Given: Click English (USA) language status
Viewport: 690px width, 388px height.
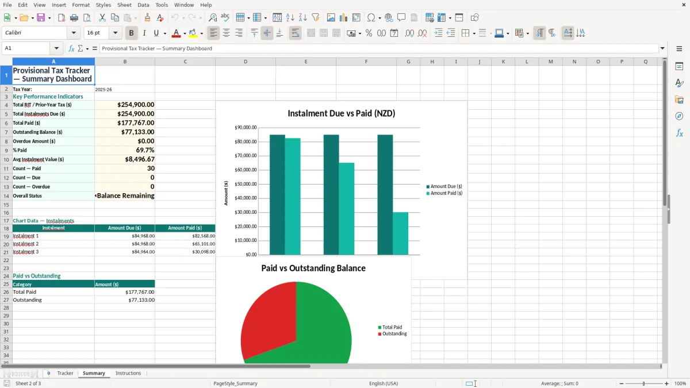Looking at the screenshot, I should coord(384,383).
